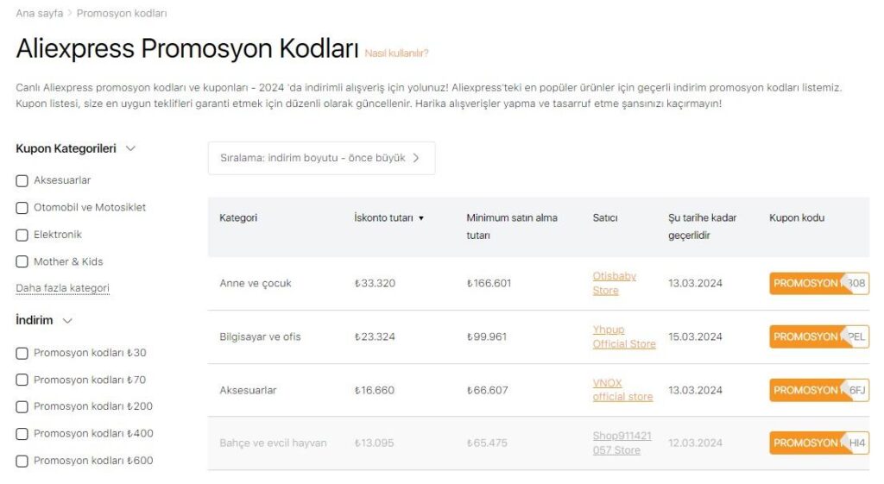Click the Aliexpress Promosyon Kodları heading
Image resolution: width=884 pixels, height=484 pixels.
187,48
